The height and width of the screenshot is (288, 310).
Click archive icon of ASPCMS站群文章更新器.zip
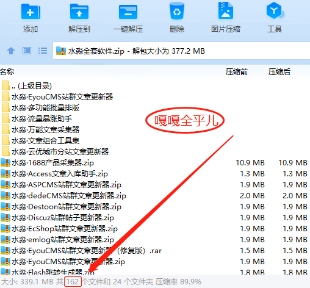pyautogui.click(x=5, y=184)
